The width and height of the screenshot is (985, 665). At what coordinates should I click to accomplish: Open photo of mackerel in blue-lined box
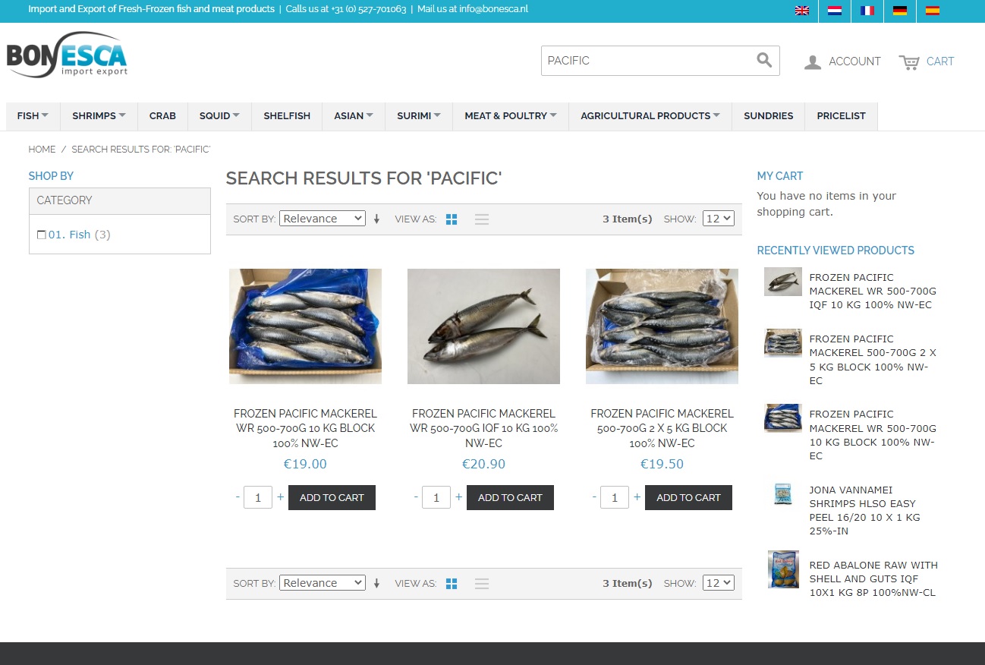point(305,326)
